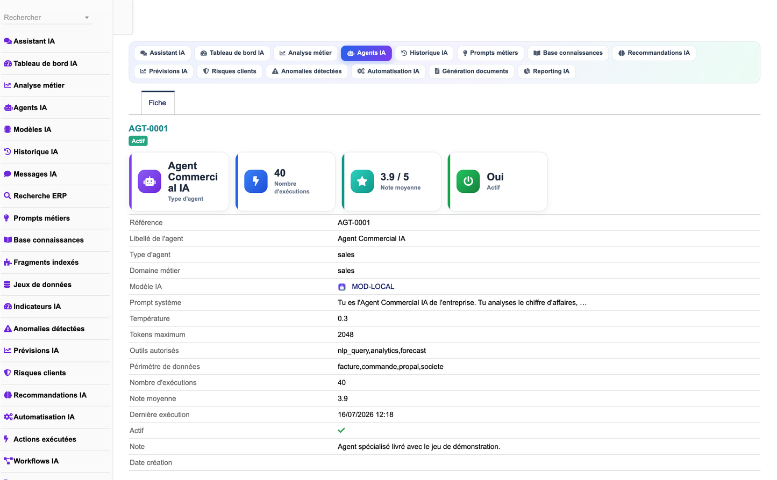Viewport: 777px width, 480px height.
Task: Select the highlighted Agents IA top tab
Action: (366, 53)
